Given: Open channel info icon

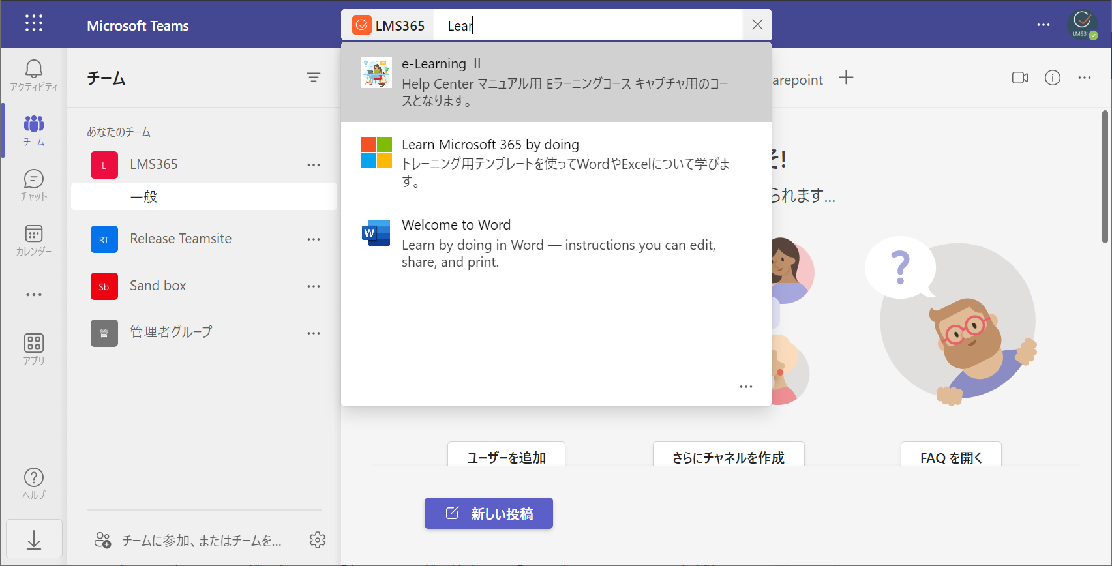Looking at the screenshot, I should coord(1053,78).
